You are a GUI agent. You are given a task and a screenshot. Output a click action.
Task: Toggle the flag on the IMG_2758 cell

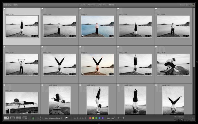point(118,9)
